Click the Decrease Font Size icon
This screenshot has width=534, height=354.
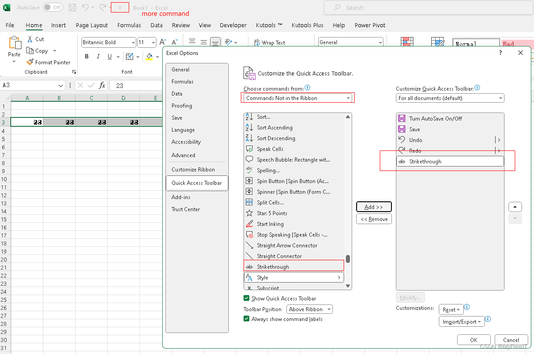(175, 42)
